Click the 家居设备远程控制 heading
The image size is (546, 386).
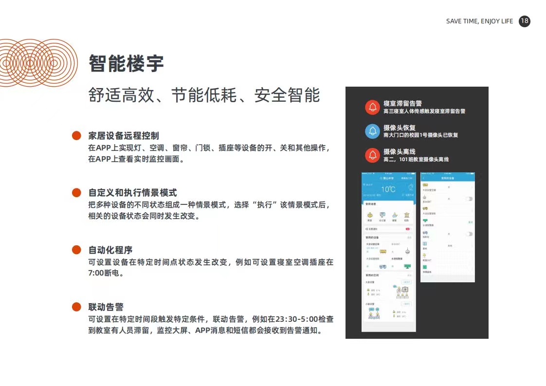(x=124, y=135)
